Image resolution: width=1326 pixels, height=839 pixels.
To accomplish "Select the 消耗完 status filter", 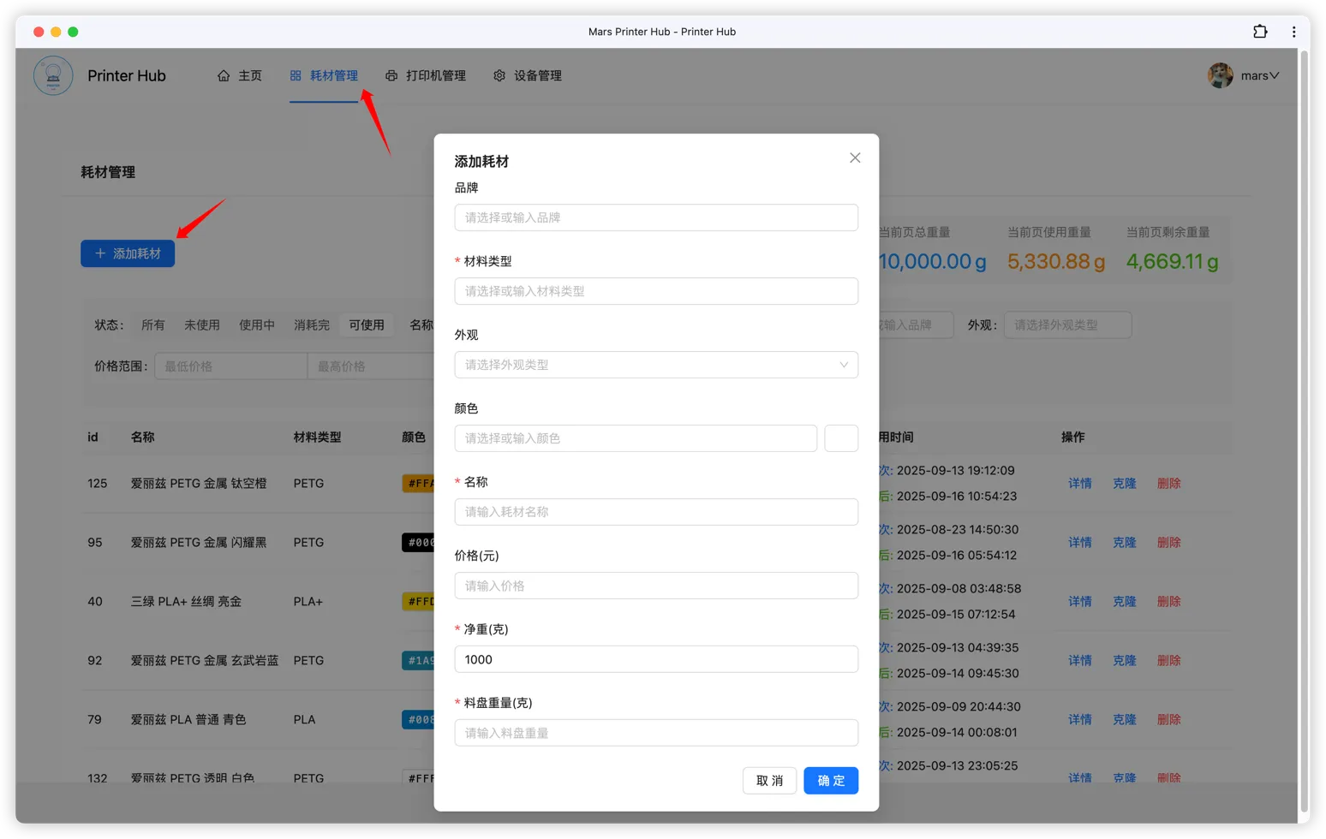I will 312,324.
